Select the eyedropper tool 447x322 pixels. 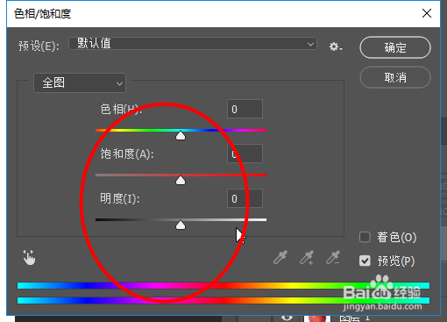pyautogui.click(x=280, y=257)
